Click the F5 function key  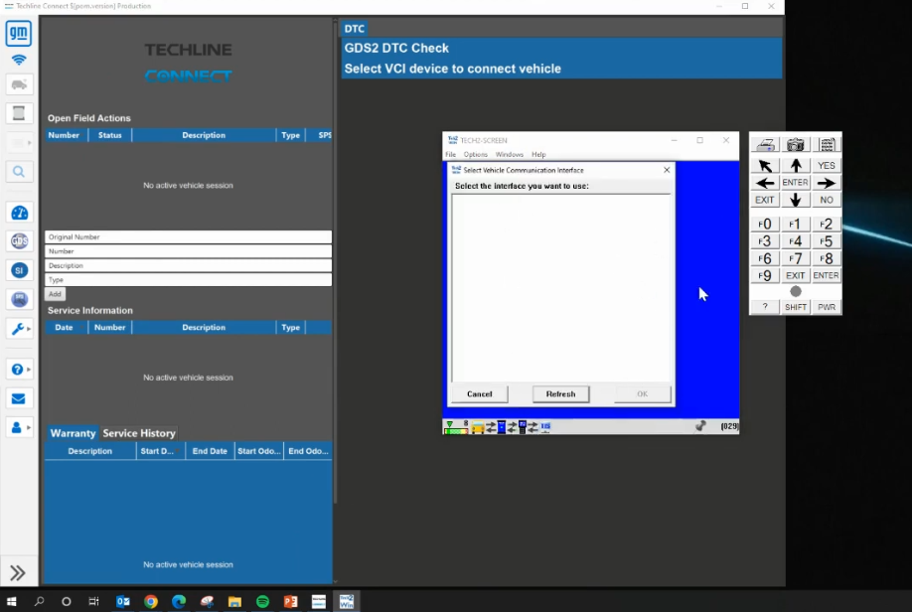[827, 241]
